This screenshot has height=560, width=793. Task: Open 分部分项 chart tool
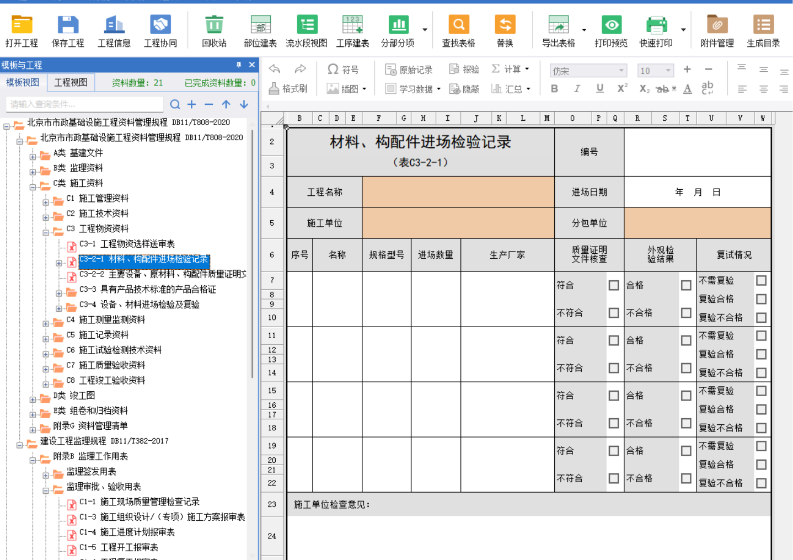pyautogui.click(x=398, y=31)
